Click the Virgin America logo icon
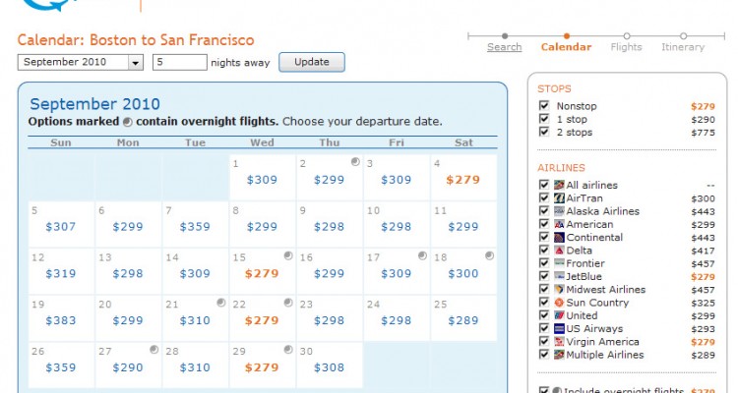 click(x=559, y=342)
